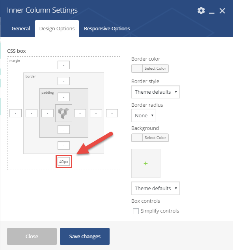Click the Close button
The height and width of the screenshot is (250, 233).
(32, 236)
